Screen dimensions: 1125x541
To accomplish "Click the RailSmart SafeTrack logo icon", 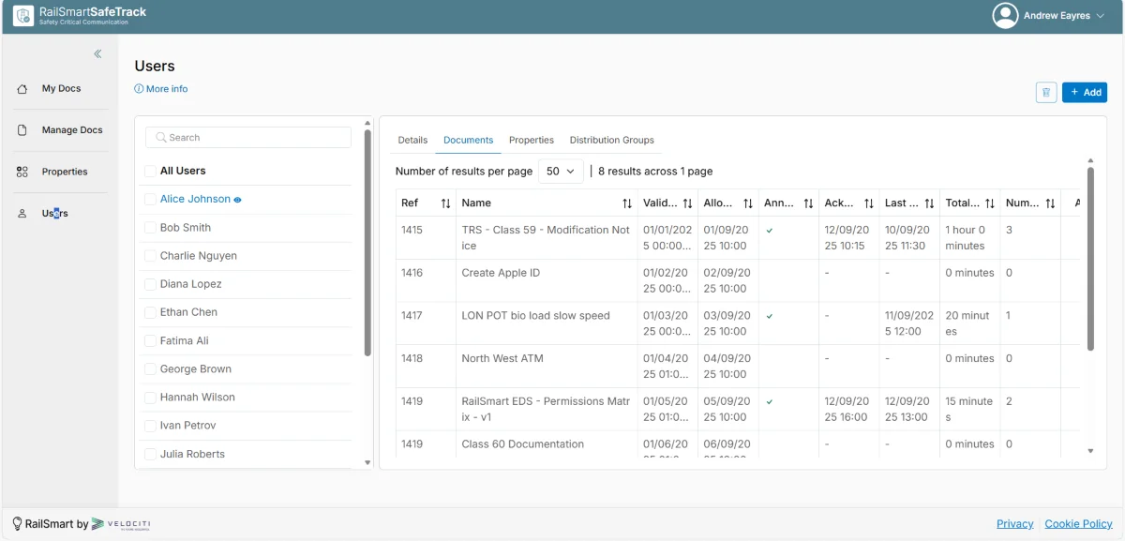I will click(x=23, y=16).
